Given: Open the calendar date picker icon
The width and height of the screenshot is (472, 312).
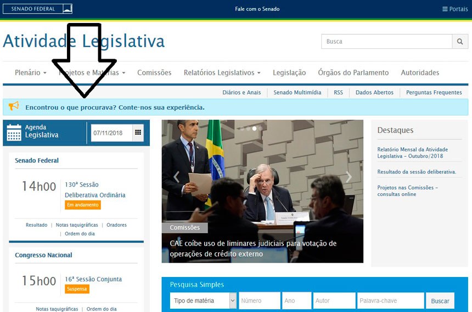Looking at the screenshot, I should 138,132.
